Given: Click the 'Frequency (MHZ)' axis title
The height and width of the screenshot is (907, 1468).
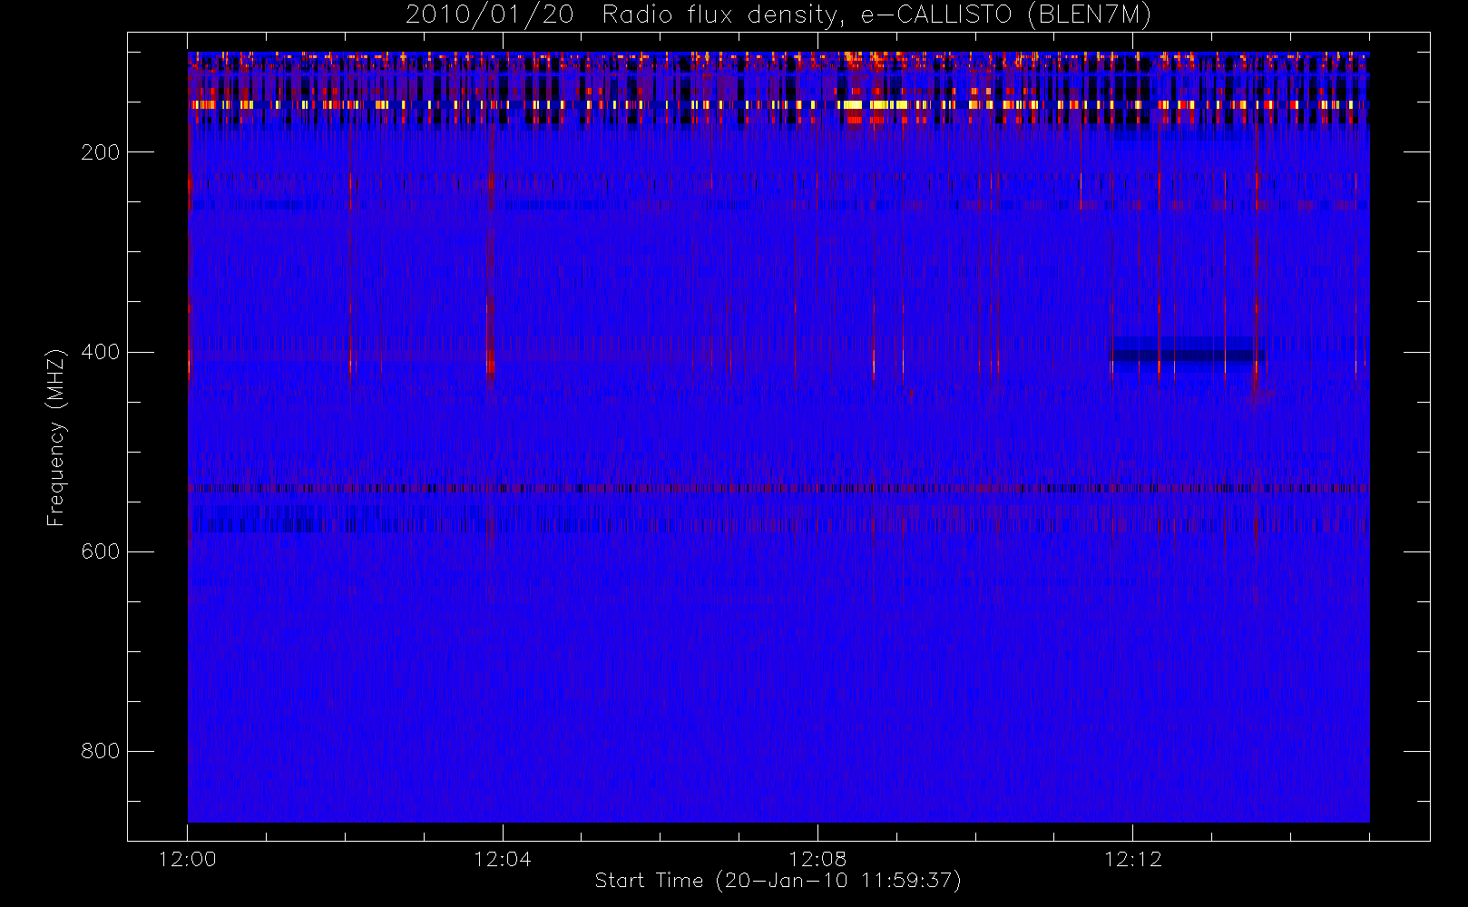Looking at the screenshot, I should point(56,437).
